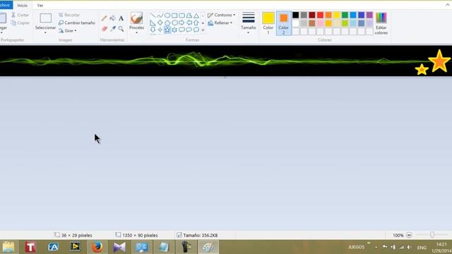Collapse the ribbon with the chevron
This screenshot has height=254, width=452.
click(448, 5)
